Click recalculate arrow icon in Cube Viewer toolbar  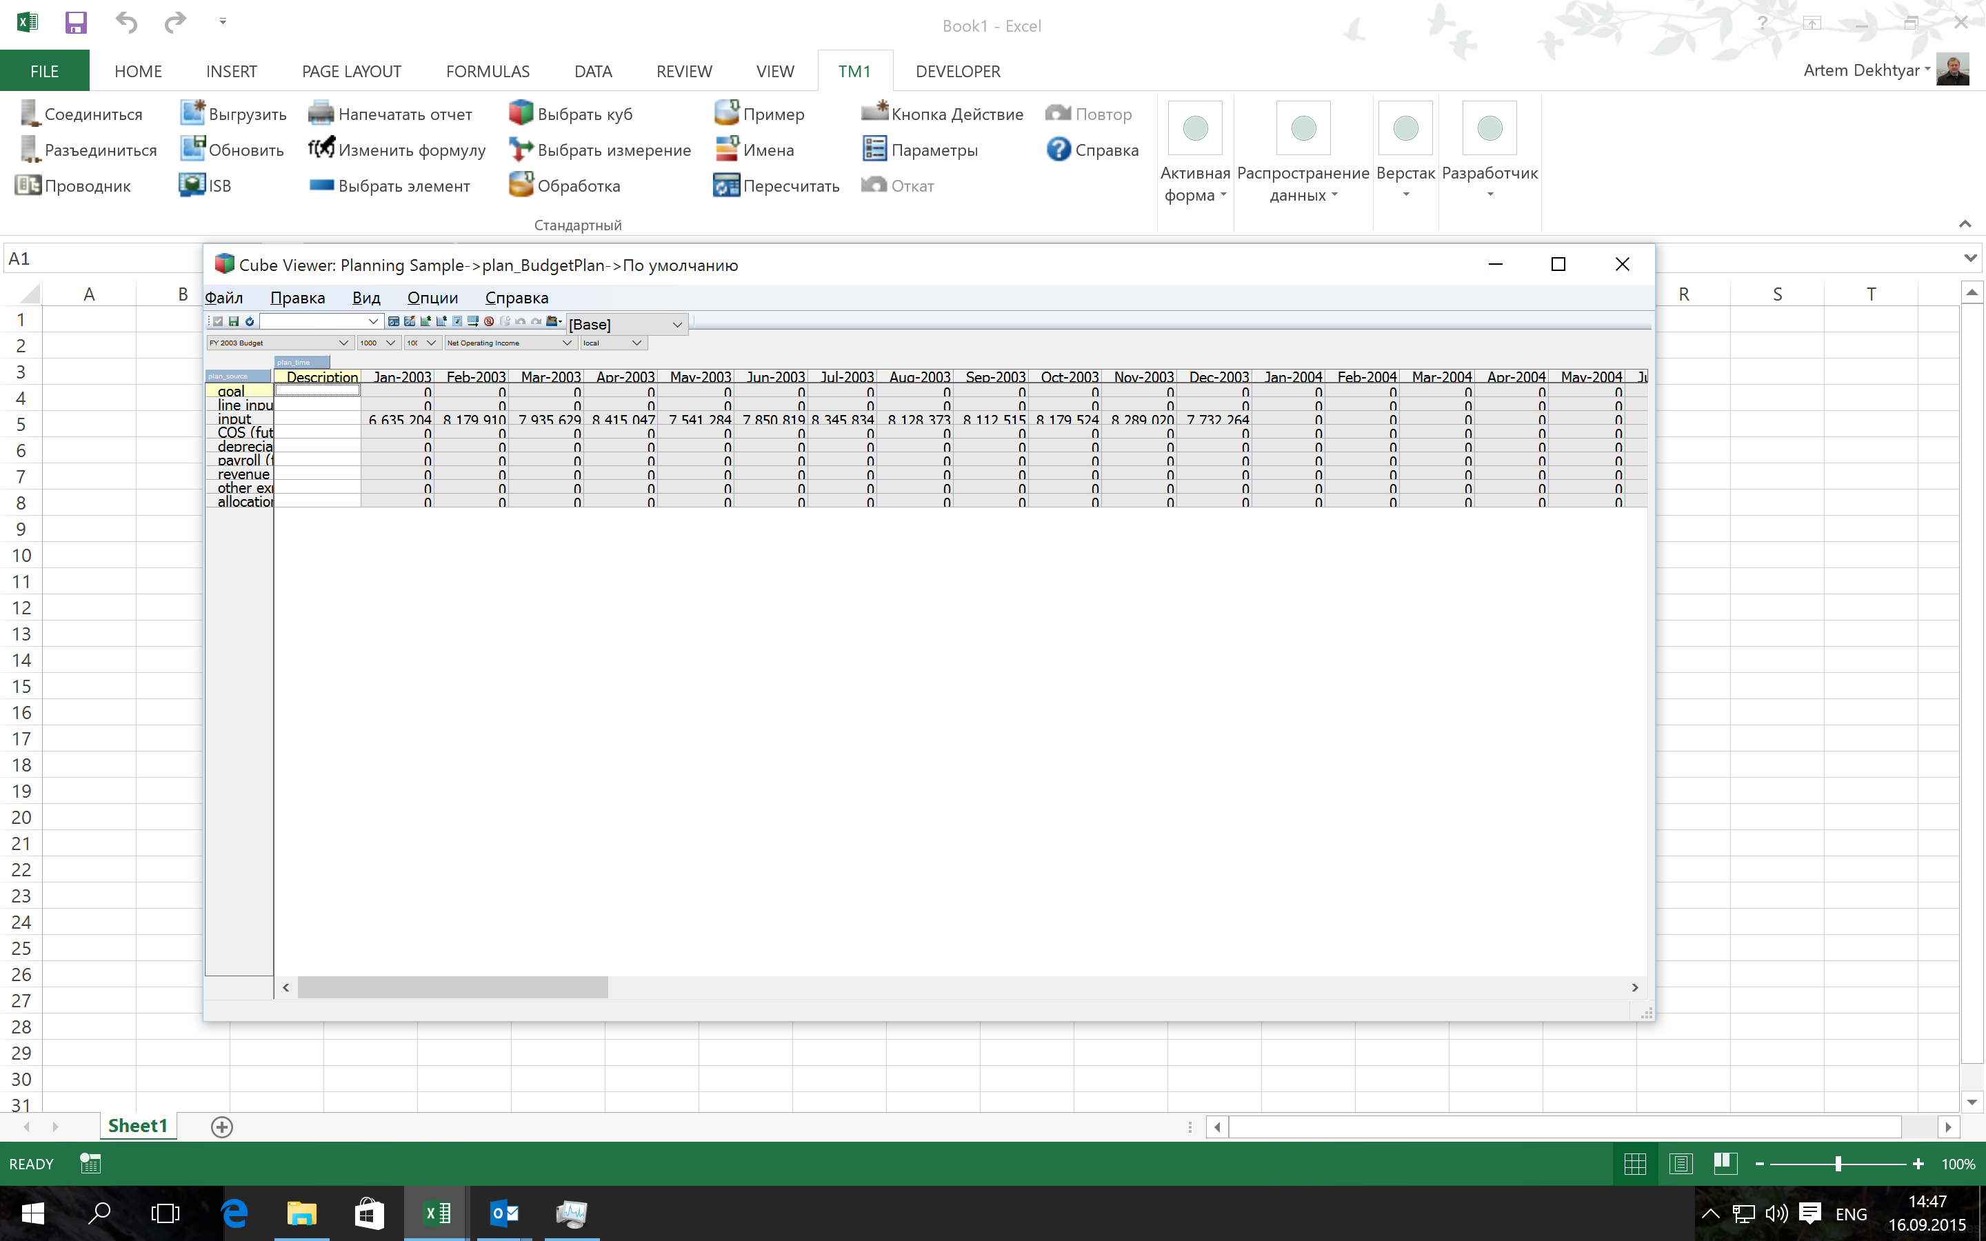click(x=250, y=322)
